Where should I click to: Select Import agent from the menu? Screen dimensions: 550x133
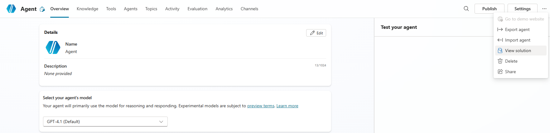pyautogui.click(x=518, y=40)
